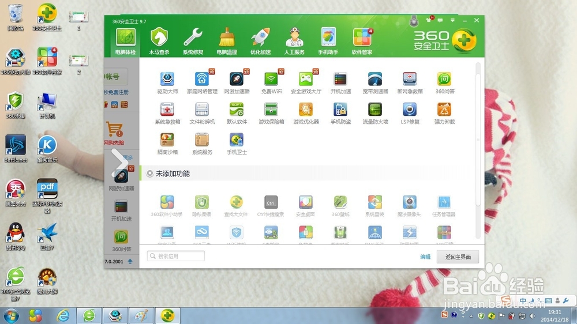The height and width of the screenshot is (324, 577).
Task: Open the skin changer shirt icon
Action: (429, 19)
